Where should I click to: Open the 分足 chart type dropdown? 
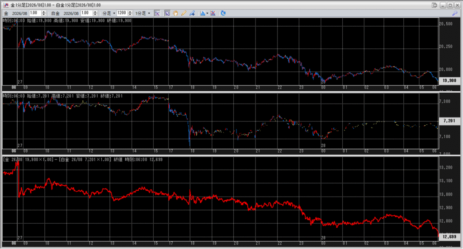pos(109,13)
